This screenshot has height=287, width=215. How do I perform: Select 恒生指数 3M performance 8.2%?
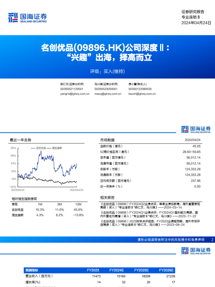point(59,215)
